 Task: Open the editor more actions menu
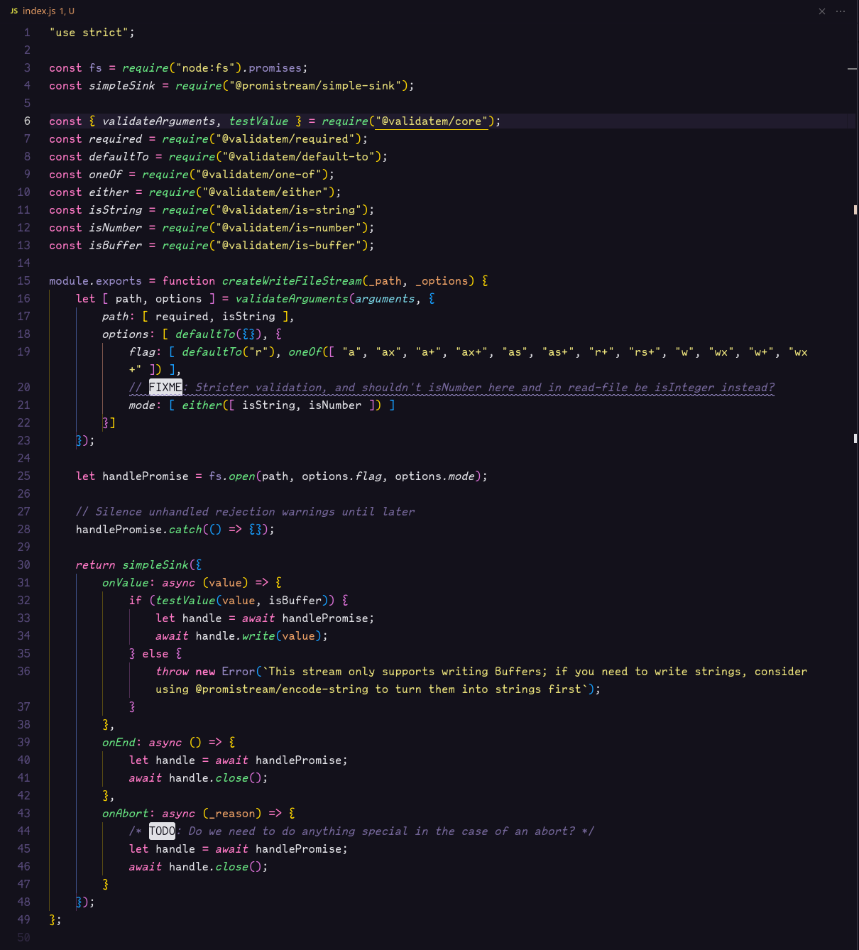[841, 11]
